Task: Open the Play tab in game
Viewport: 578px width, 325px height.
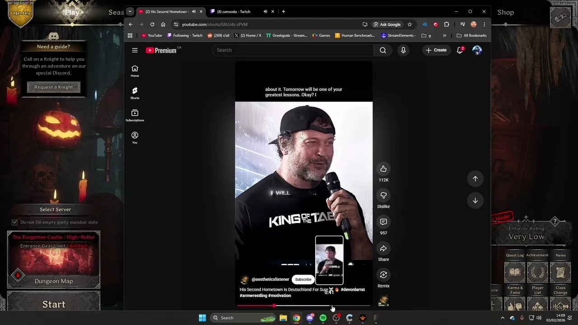Action: [x=72, y=12]
